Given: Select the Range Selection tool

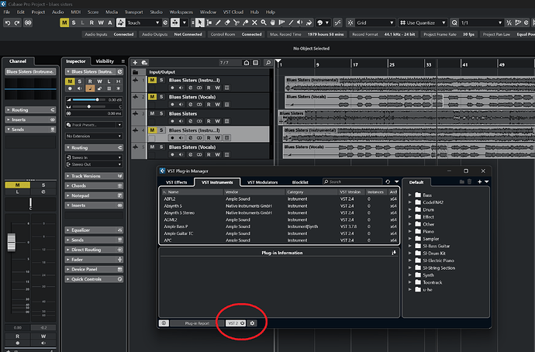Looking at the screenshot, I should (209, 22).
